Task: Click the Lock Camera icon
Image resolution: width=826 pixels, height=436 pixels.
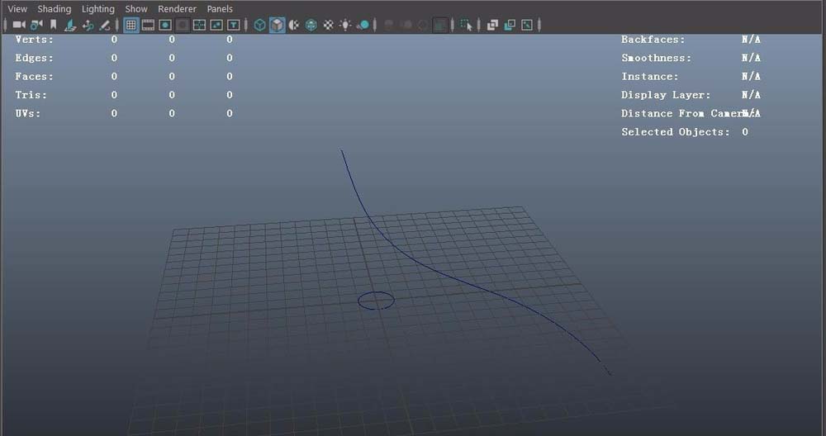Action: (36, 25)
